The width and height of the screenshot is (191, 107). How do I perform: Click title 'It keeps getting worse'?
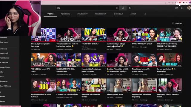115,95
